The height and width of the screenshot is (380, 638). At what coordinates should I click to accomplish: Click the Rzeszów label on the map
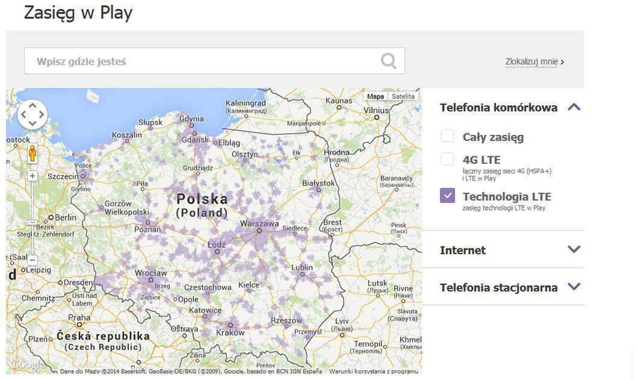point(286,320)
